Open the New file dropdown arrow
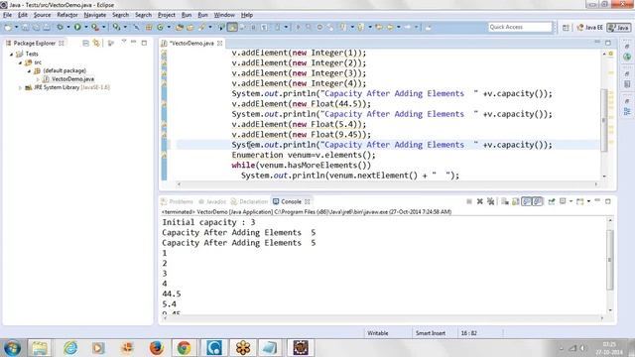This screenshot has height=357, width=635. 16,27
